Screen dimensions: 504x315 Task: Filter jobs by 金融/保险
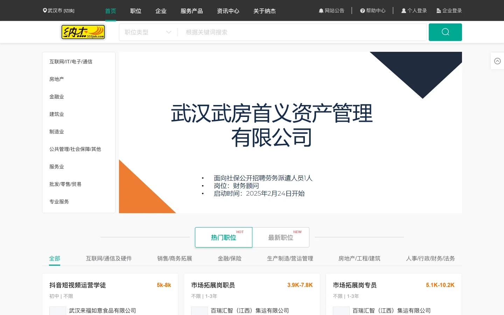[x=230, y=259]
